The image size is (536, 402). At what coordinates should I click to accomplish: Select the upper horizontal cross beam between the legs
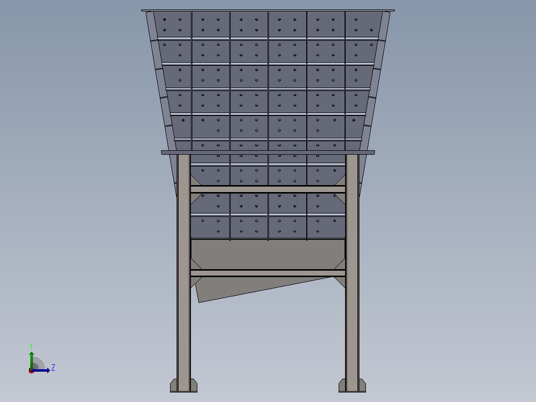268,189
